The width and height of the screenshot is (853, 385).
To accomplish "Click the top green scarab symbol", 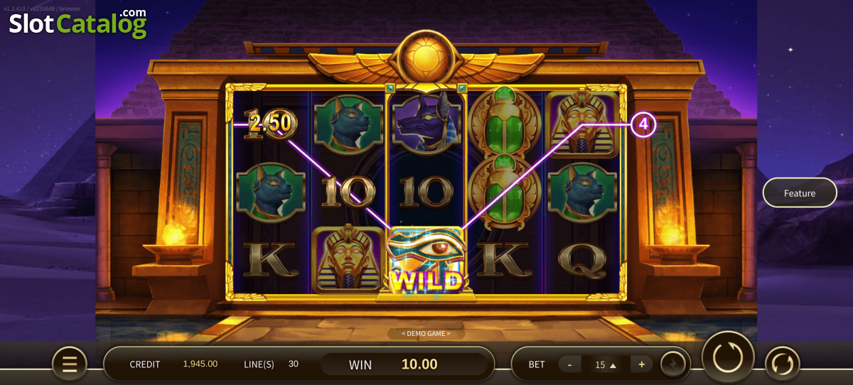I will (505, 120).
